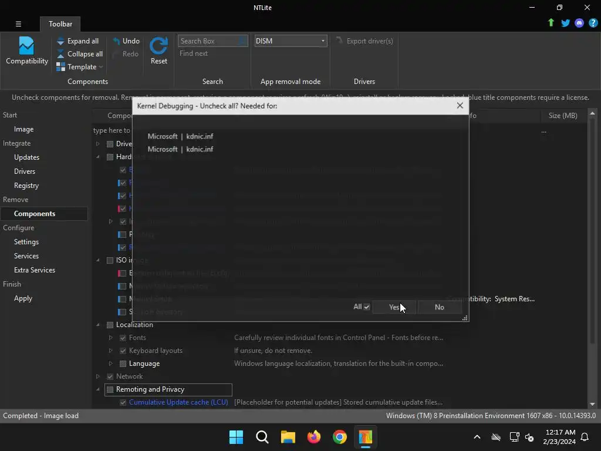Show hidden tray icons chevron
601x451 pixels.
(477, 437)
